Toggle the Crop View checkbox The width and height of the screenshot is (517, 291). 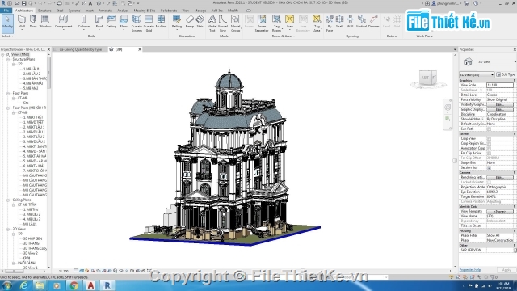(x=489, y=138)
